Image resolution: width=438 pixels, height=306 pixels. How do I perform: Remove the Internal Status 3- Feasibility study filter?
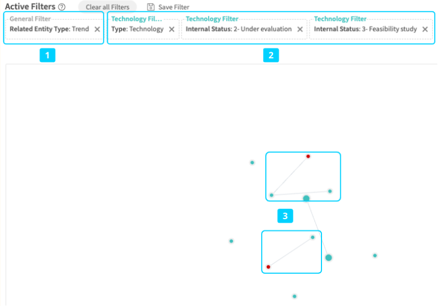(425, 30)
